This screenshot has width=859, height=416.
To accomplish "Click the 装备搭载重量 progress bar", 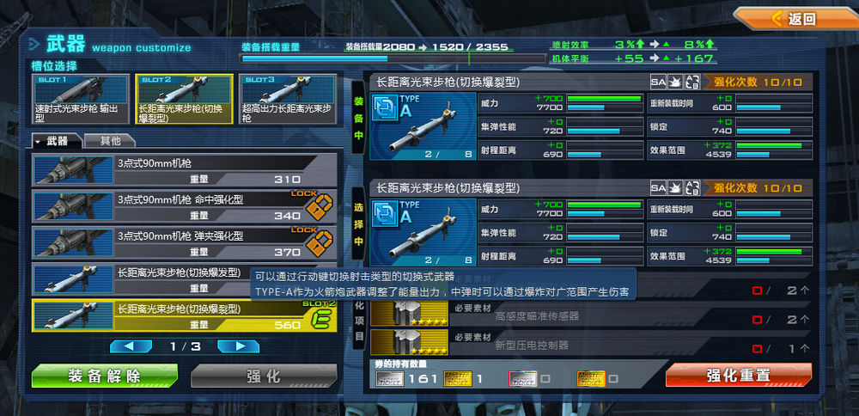I will coord(393,58).
